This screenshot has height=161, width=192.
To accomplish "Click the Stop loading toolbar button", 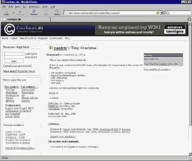I will (46, 13).
